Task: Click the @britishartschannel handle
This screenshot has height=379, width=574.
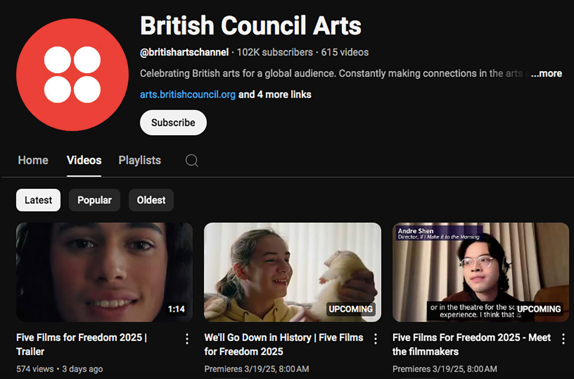Action: coord(184,52)
